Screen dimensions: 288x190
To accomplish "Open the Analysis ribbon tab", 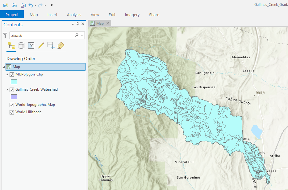I will (x=74, y=15).
